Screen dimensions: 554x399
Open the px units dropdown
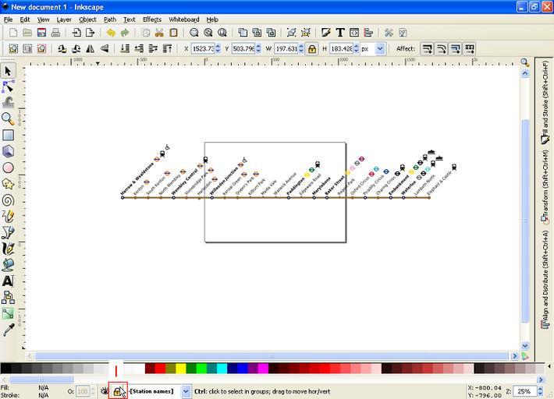pyautogui.click(x=380, y=48)
